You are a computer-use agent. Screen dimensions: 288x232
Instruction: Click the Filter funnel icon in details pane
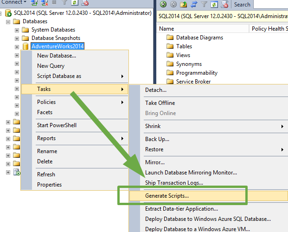pyautogui.click(x=204, y=4)
